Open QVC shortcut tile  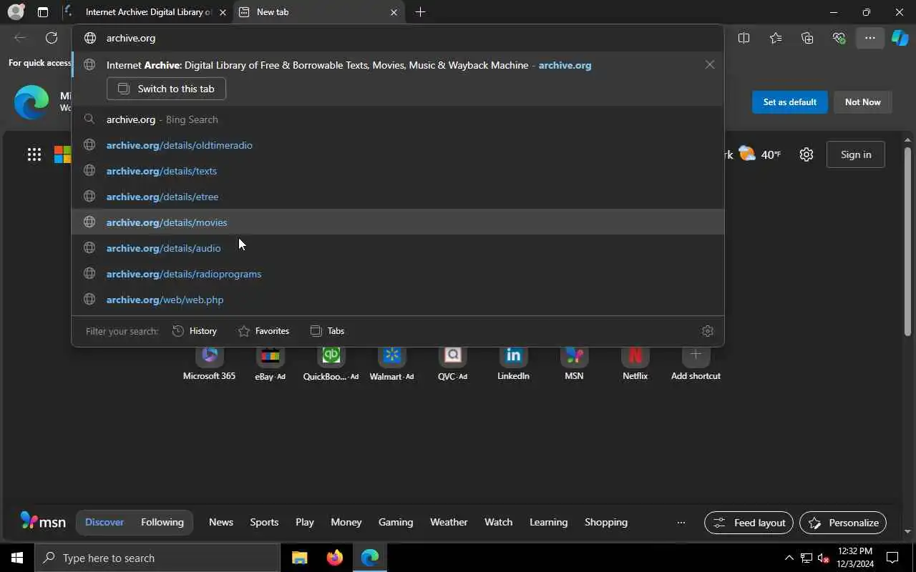(452, 364)
